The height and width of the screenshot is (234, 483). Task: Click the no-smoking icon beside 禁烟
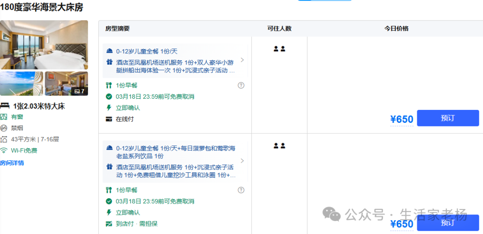point(4,128)
